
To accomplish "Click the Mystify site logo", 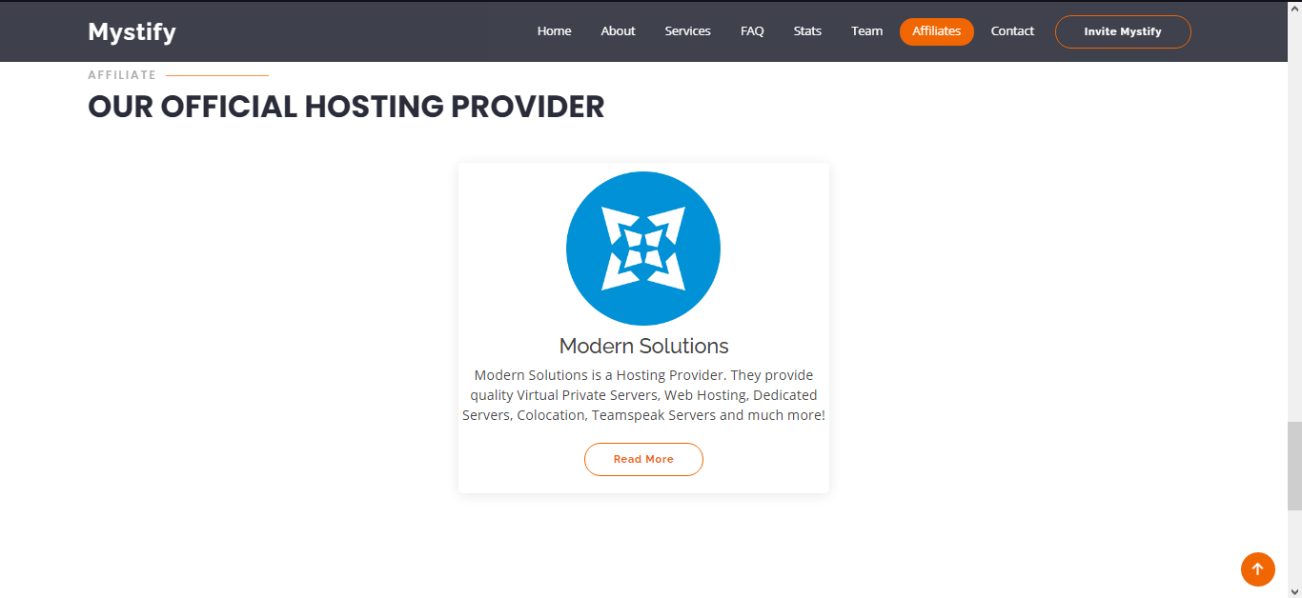I will [x=132, y=32].
